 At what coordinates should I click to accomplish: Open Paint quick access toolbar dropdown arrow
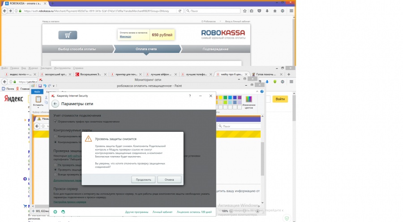click(x=53, y=86)
